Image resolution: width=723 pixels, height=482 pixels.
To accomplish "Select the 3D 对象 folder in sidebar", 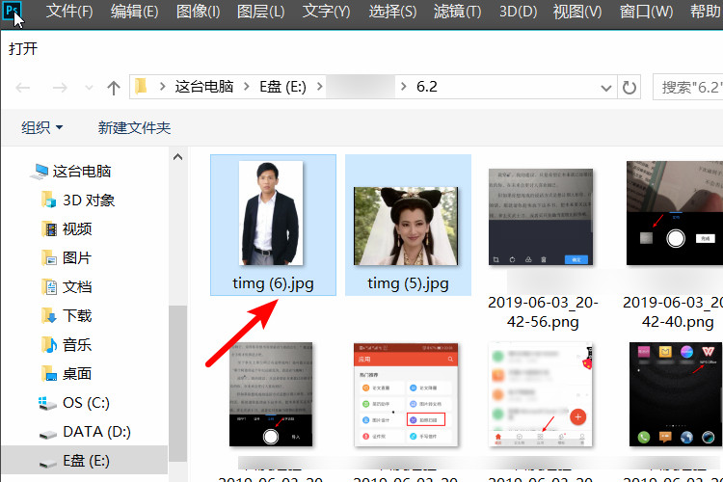I will click(x=78, y=201).
